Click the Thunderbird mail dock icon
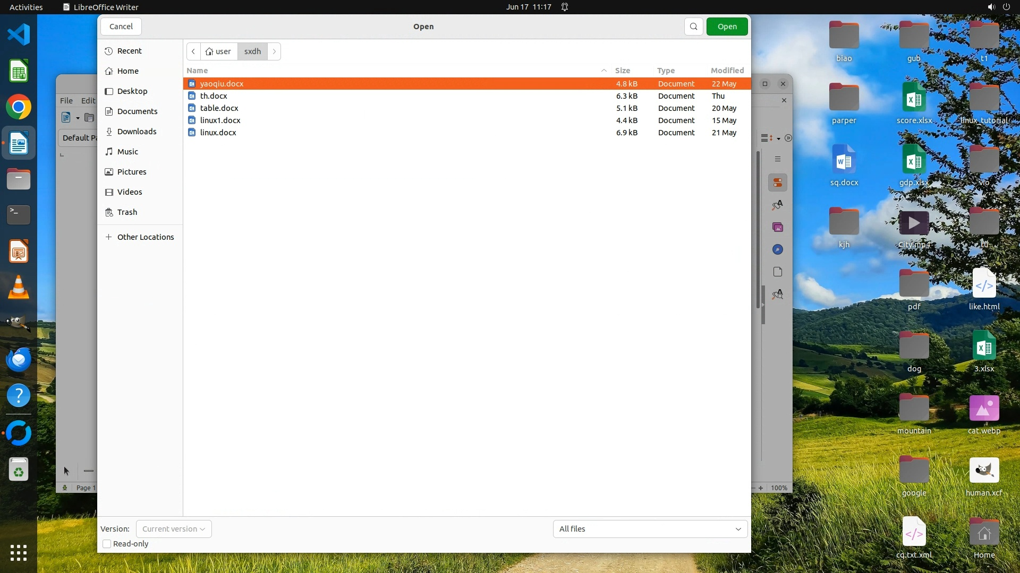Screen dimensions: 1020x573 point(19,360)
